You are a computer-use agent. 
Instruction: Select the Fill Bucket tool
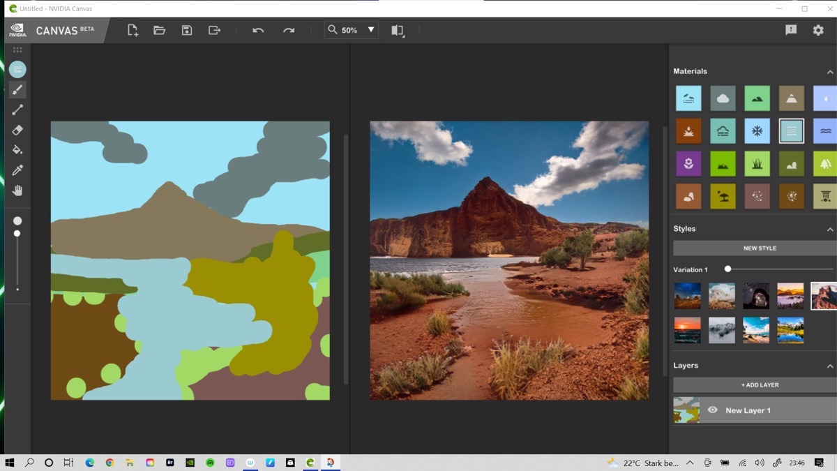(17, 150)
